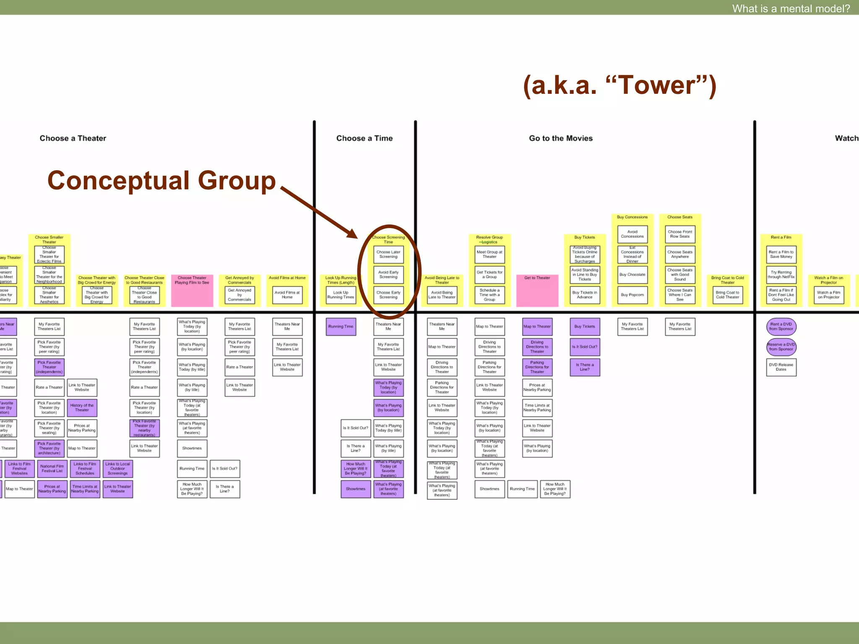The height and width of the screenshot is (644, 859).
Task: Select the 'Choose Front Row Seats' box
Action: click(680, 234)
